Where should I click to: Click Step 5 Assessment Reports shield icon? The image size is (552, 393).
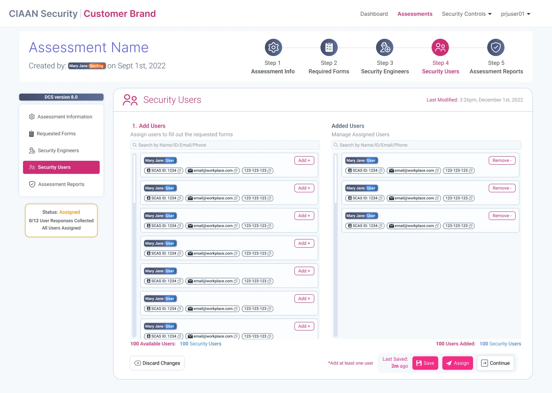496,48
